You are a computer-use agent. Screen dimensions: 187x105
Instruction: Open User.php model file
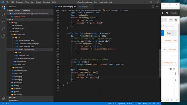tap(19, 80)
